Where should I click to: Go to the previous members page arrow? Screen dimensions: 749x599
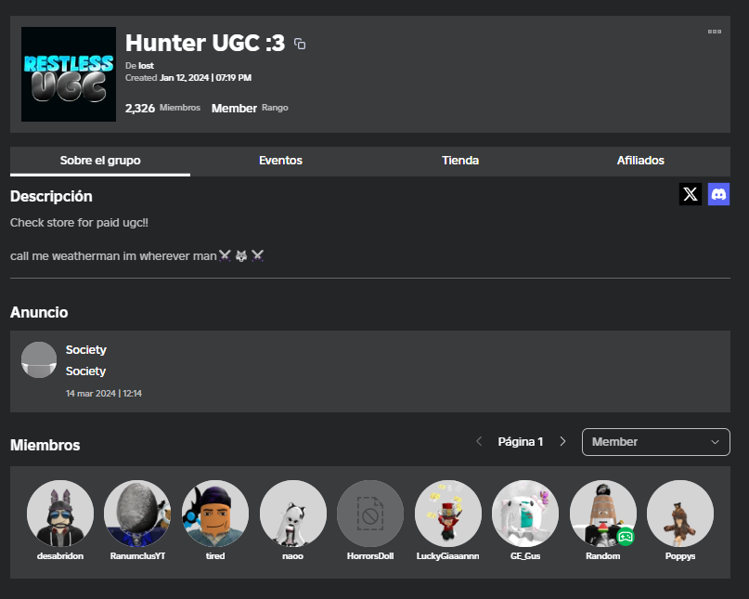click(x=479, y=442)
